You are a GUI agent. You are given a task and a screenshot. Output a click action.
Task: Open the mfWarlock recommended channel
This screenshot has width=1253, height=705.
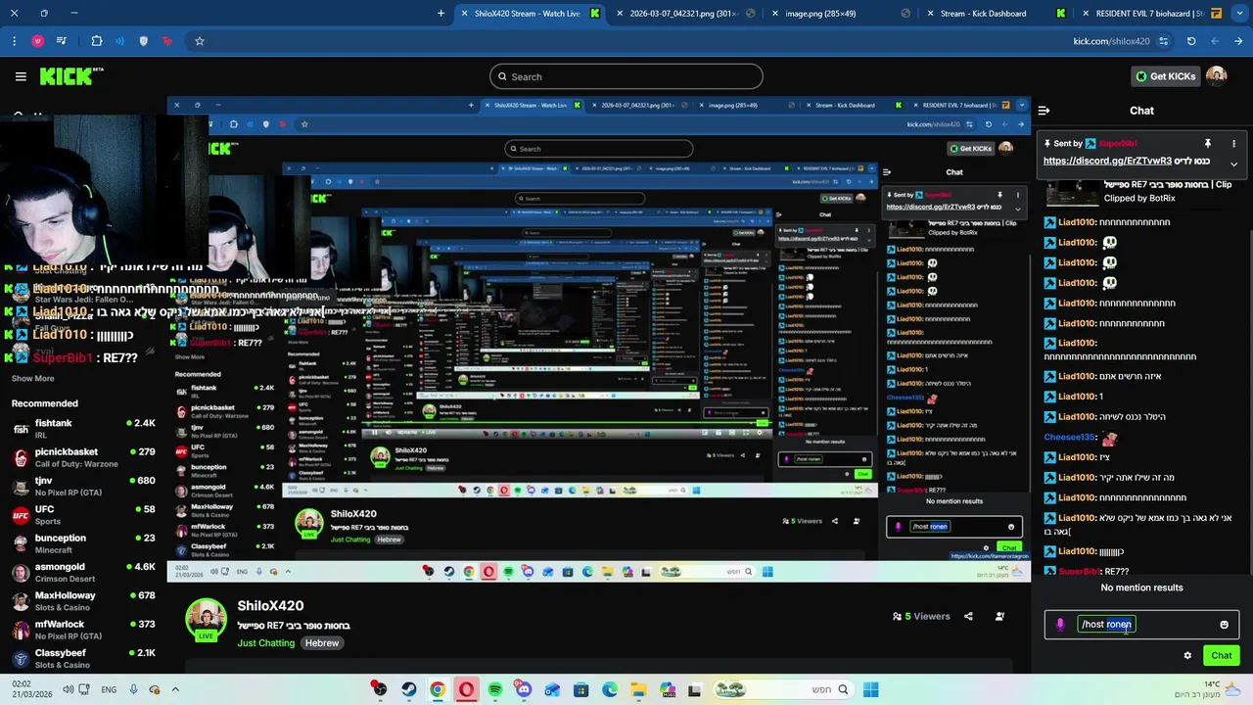(x=83, y=630)
